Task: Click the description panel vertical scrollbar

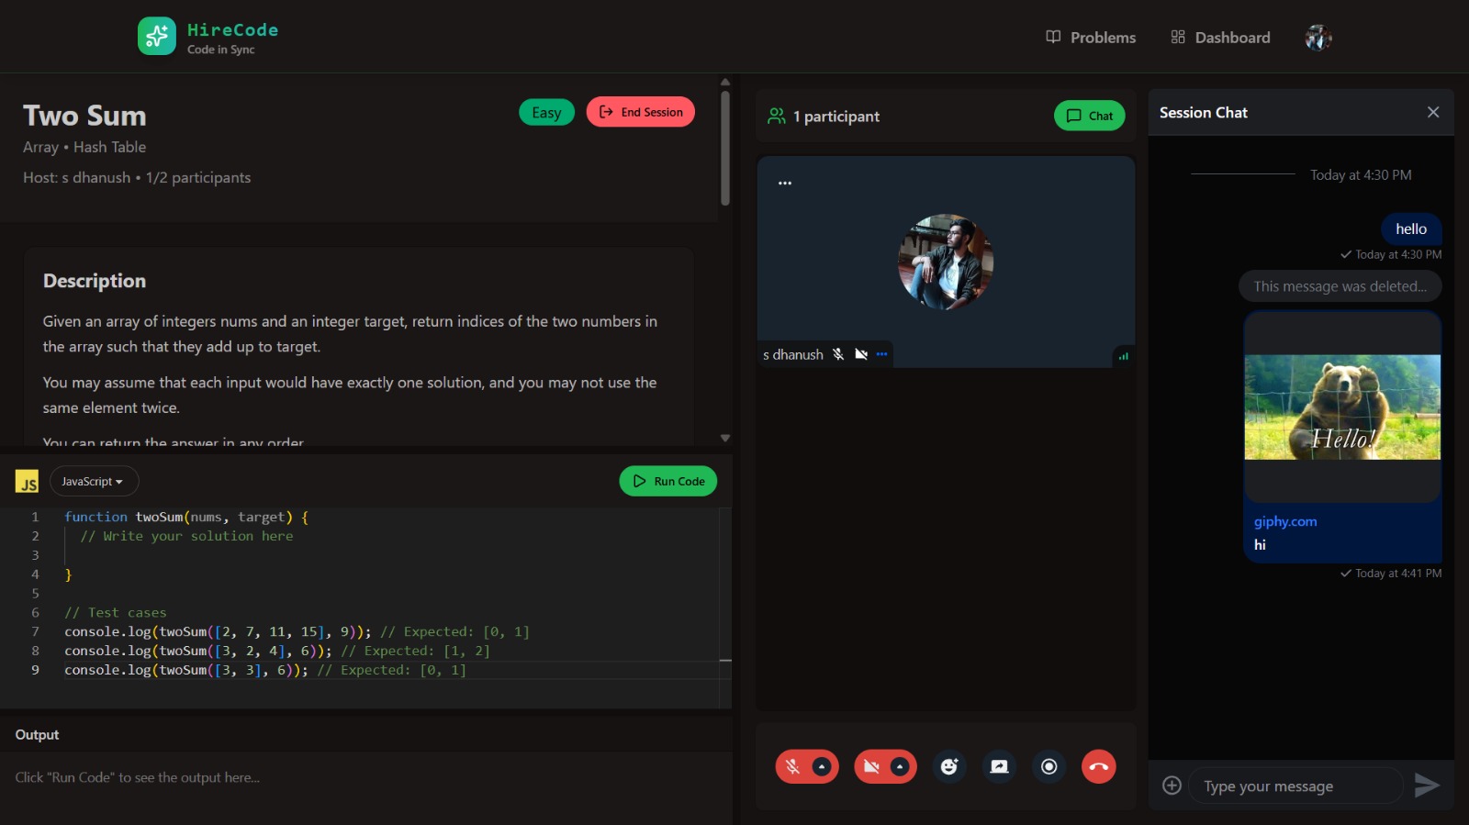Action: pos(725,147)
